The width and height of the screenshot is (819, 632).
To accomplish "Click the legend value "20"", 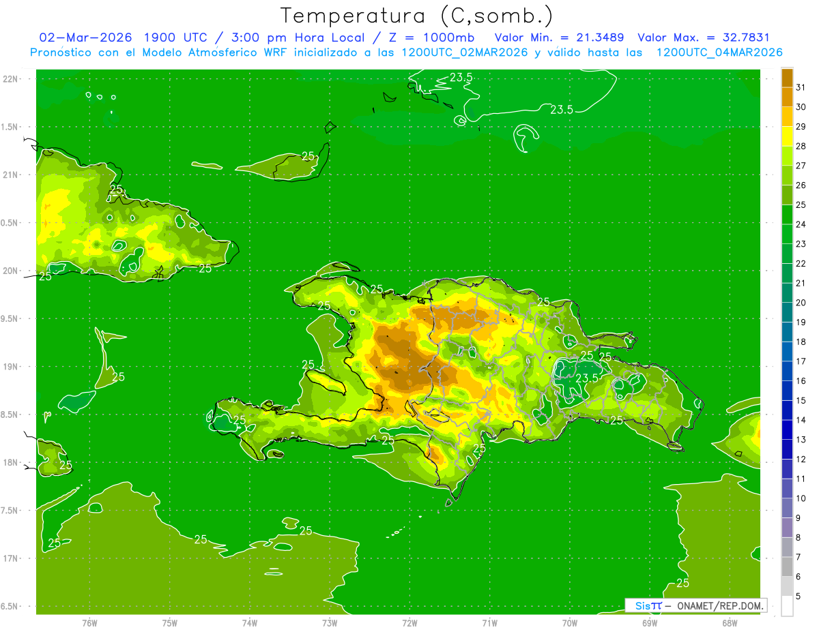I will pos(801,303).
